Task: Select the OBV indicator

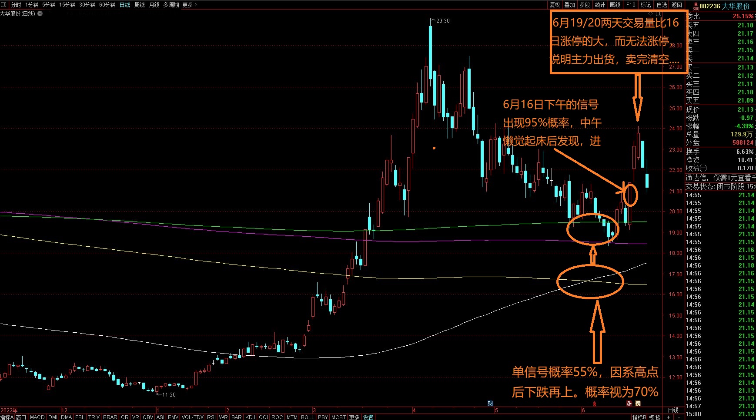Action: tap(148, 417)
